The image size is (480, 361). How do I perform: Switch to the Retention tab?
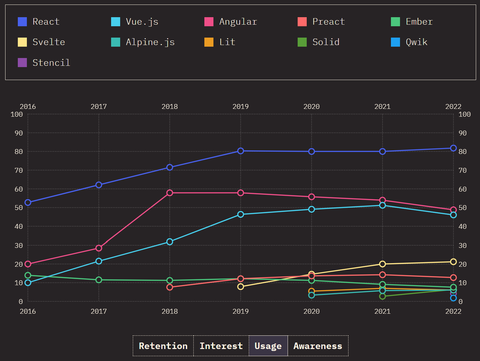(x=163, y=346)
